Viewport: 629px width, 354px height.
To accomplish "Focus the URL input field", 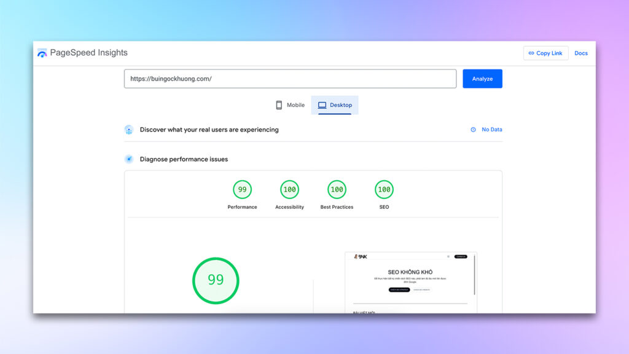I will (290, 79).
